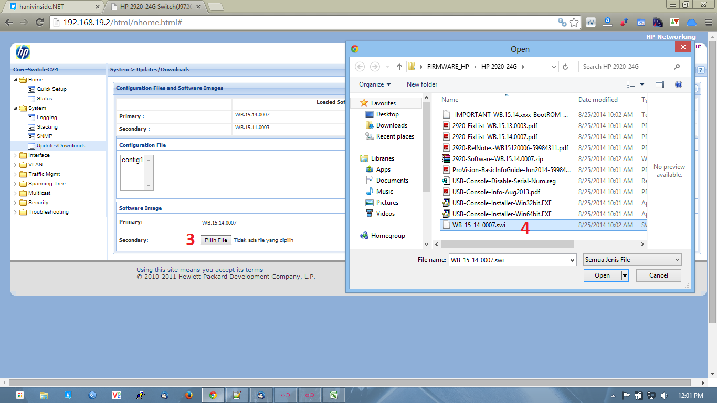The height and width of the screenshot is (403, 717).
Task: Click the red-blue arrows download extension icon
Action: pos(624,22)
